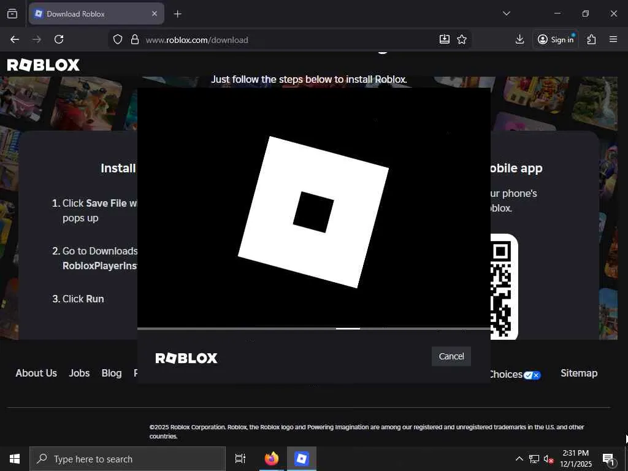
Task: Open Windows Task View
Action: click(x=240, y=459)
